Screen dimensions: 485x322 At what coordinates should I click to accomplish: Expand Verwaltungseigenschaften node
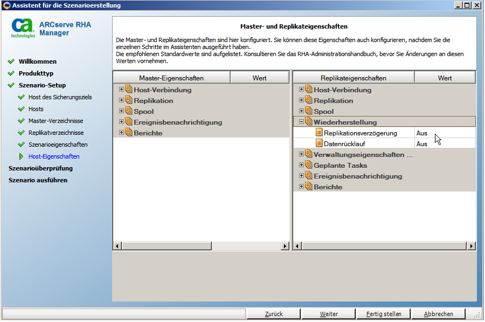302,154
